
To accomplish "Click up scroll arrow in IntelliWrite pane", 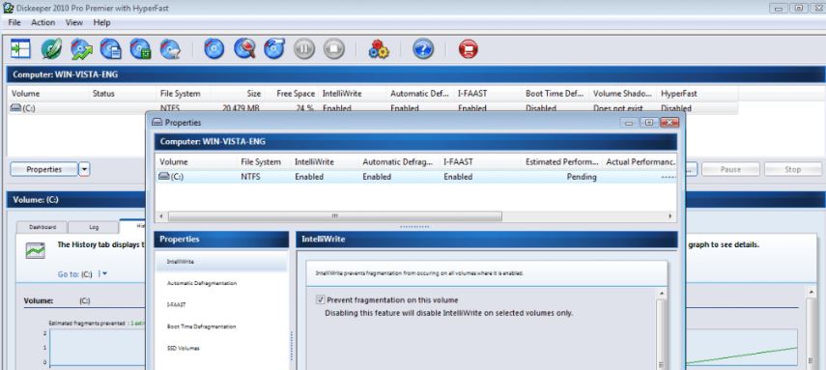I will click(x=662, y=293).
